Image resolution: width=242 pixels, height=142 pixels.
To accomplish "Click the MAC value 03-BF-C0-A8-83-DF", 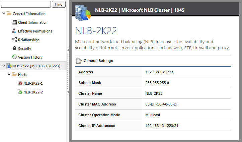I will point(162,104).
